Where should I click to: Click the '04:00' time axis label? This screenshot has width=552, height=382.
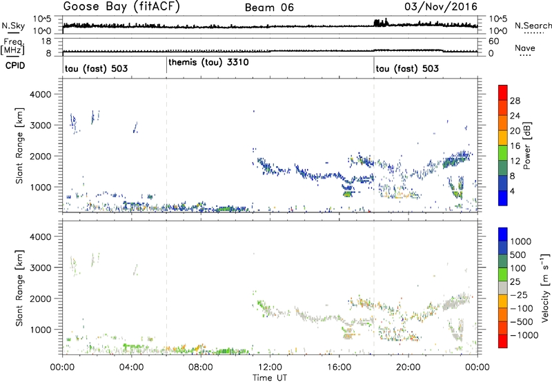click(x=132, y=367)
